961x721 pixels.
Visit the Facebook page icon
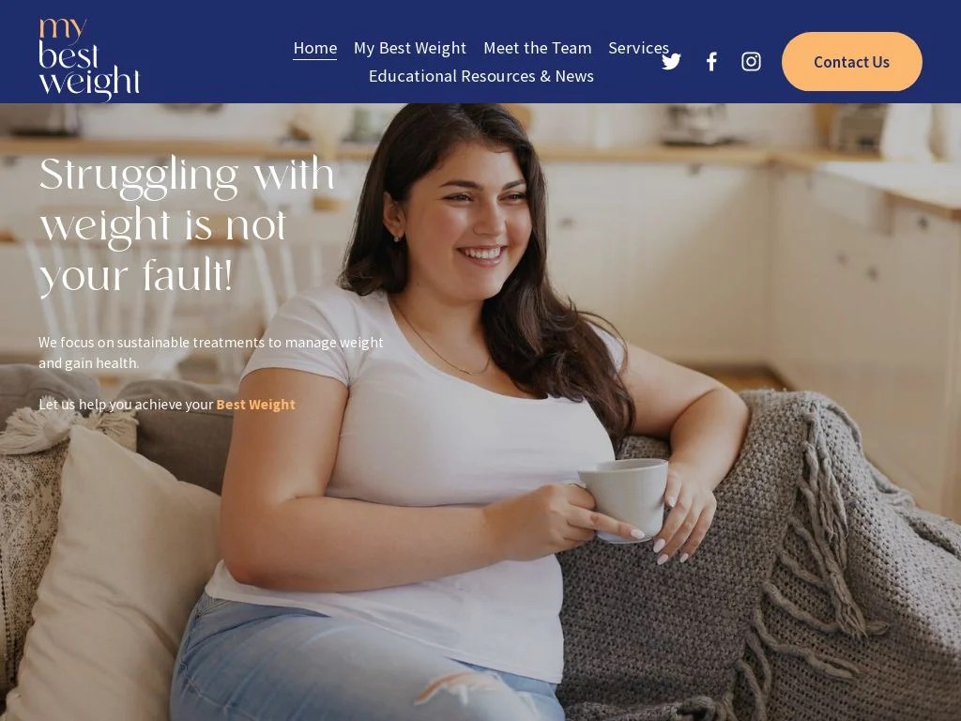tap(711, 61)
